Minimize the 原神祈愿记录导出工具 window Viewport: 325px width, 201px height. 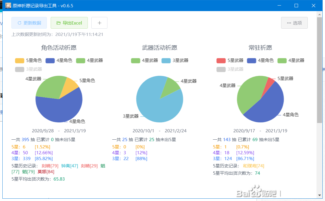[x=279, y=6]
